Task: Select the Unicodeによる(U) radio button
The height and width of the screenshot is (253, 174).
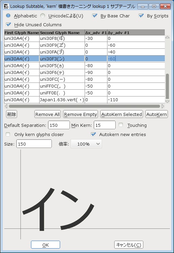Action: pyautogui.click(x=43, y=16)
